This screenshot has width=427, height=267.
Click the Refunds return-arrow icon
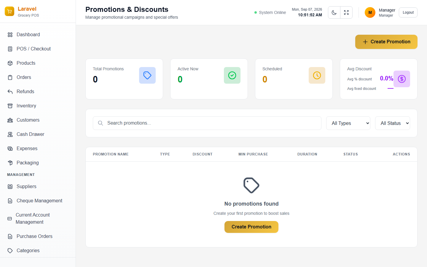10,92
